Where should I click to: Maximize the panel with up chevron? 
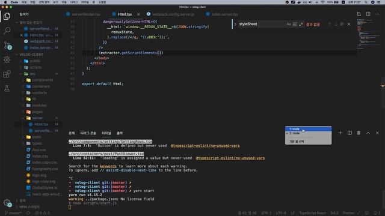coord(368,133)
